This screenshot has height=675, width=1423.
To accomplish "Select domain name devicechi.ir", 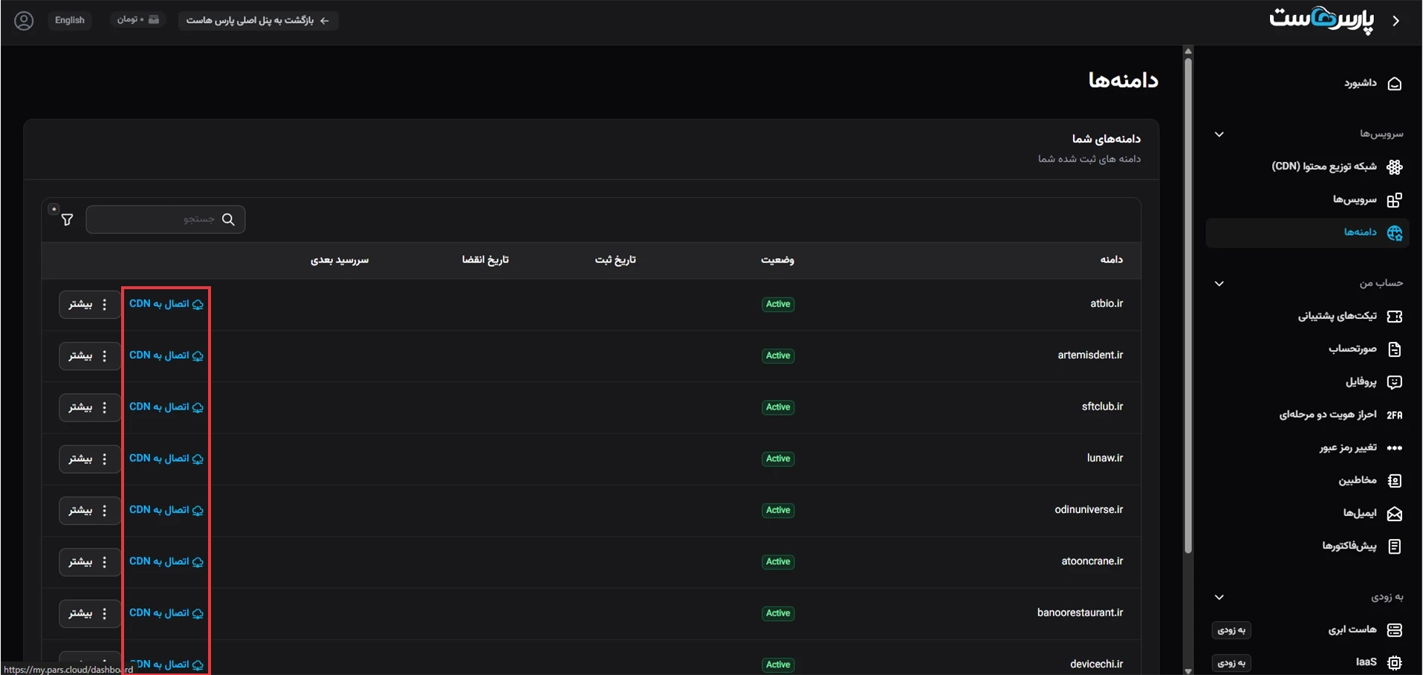I will 1096,664.
